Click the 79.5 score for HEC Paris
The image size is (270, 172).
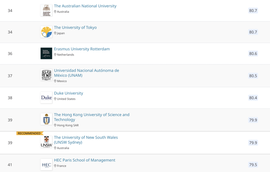coord(253,165)
